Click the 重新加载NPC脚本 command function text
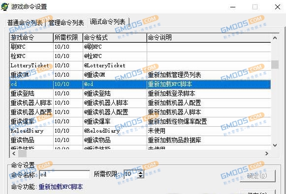This screenshot has height=194, width=286. pos(61,187)
